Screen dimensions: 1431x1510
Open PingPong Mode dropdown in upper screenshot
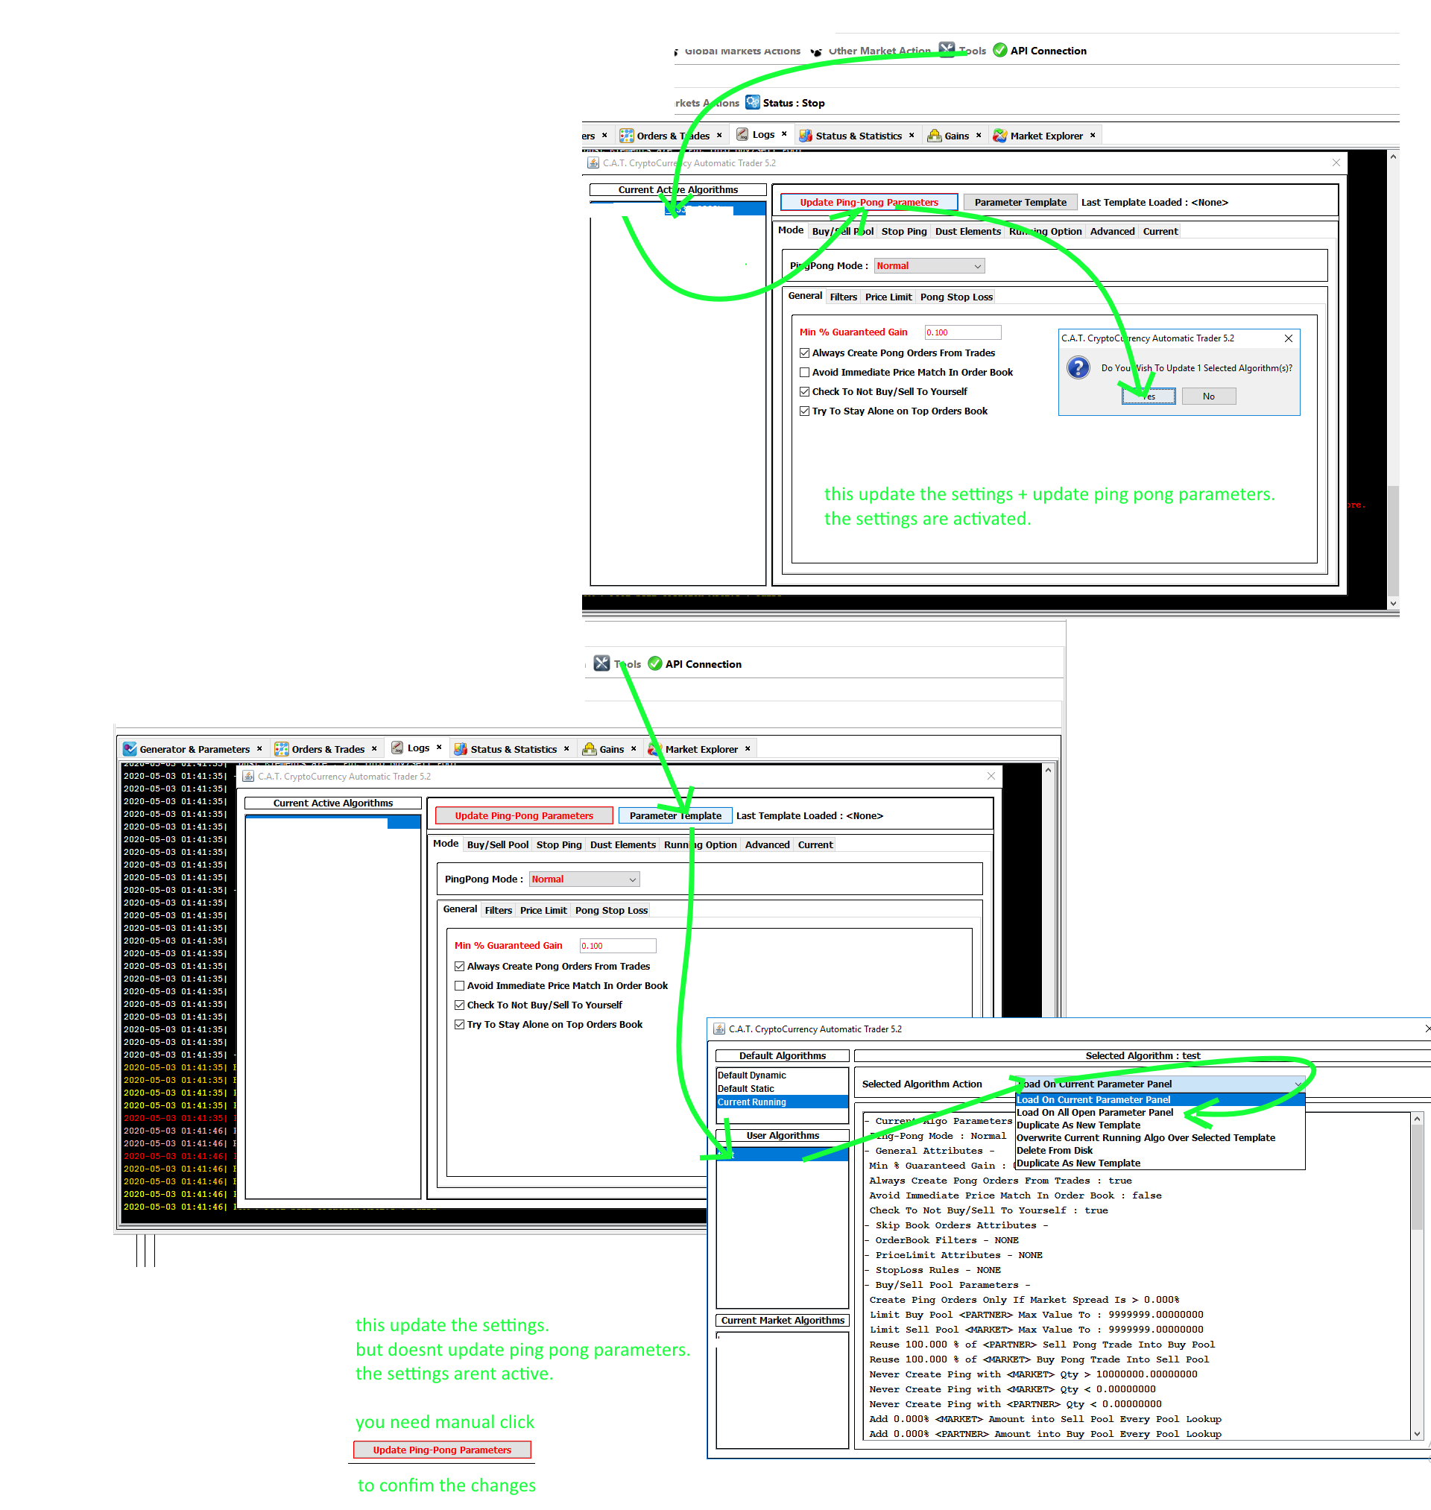click(x=929, y=266)
